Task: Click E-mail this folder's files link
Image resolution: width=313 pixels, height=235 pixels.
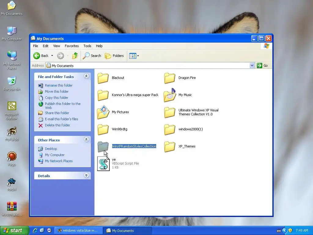Action: click(61, 119)
